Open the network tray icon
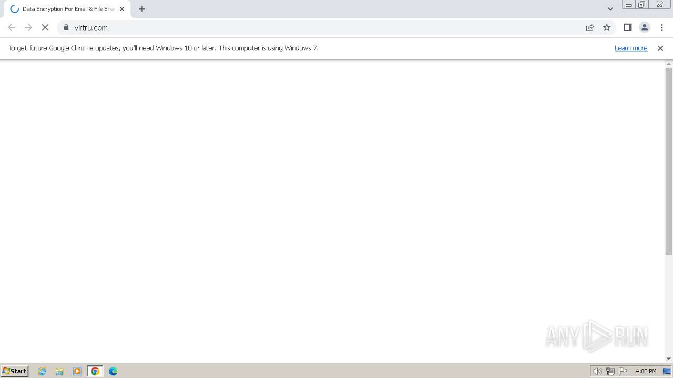The image size is (673, 378). pos(610,371)
